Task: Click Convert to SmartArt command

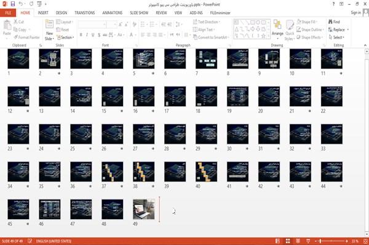Action: [211, 37]
